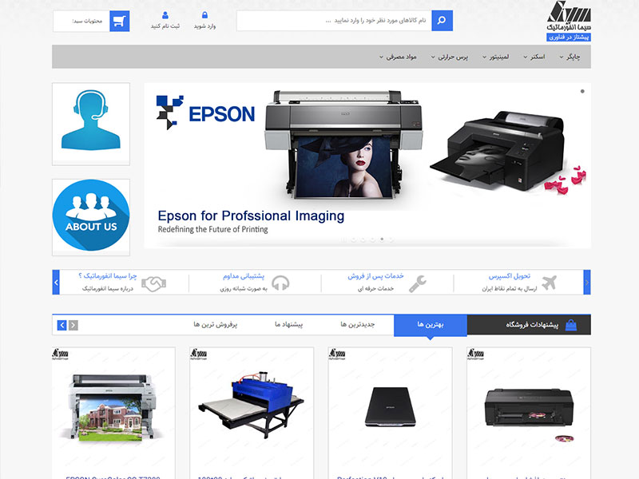Expand the اسکنر menu dropdown
Image resolution: width=639 pixels, height=479 pixels.
pos(534,57)
